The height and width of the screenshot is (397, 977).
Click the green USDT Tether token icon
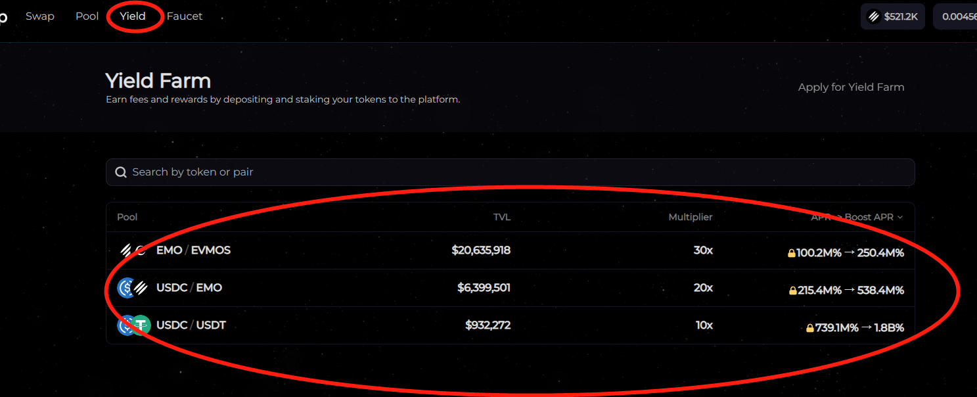tap(141, 325)
